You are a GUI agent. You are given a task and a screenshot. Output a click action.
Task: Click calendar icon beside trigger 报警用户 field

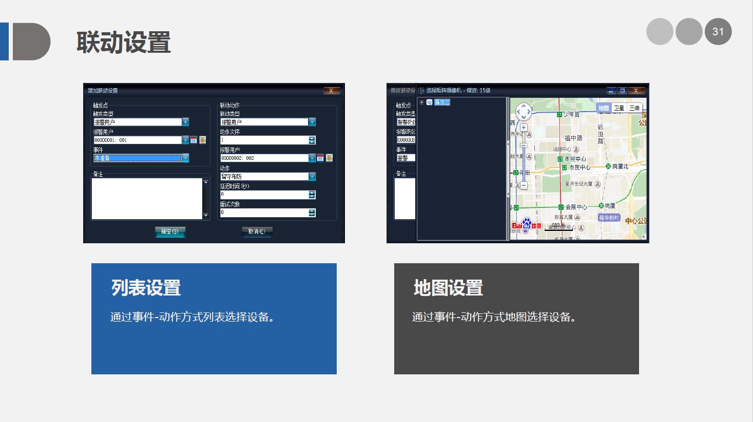tap(194, 140)
